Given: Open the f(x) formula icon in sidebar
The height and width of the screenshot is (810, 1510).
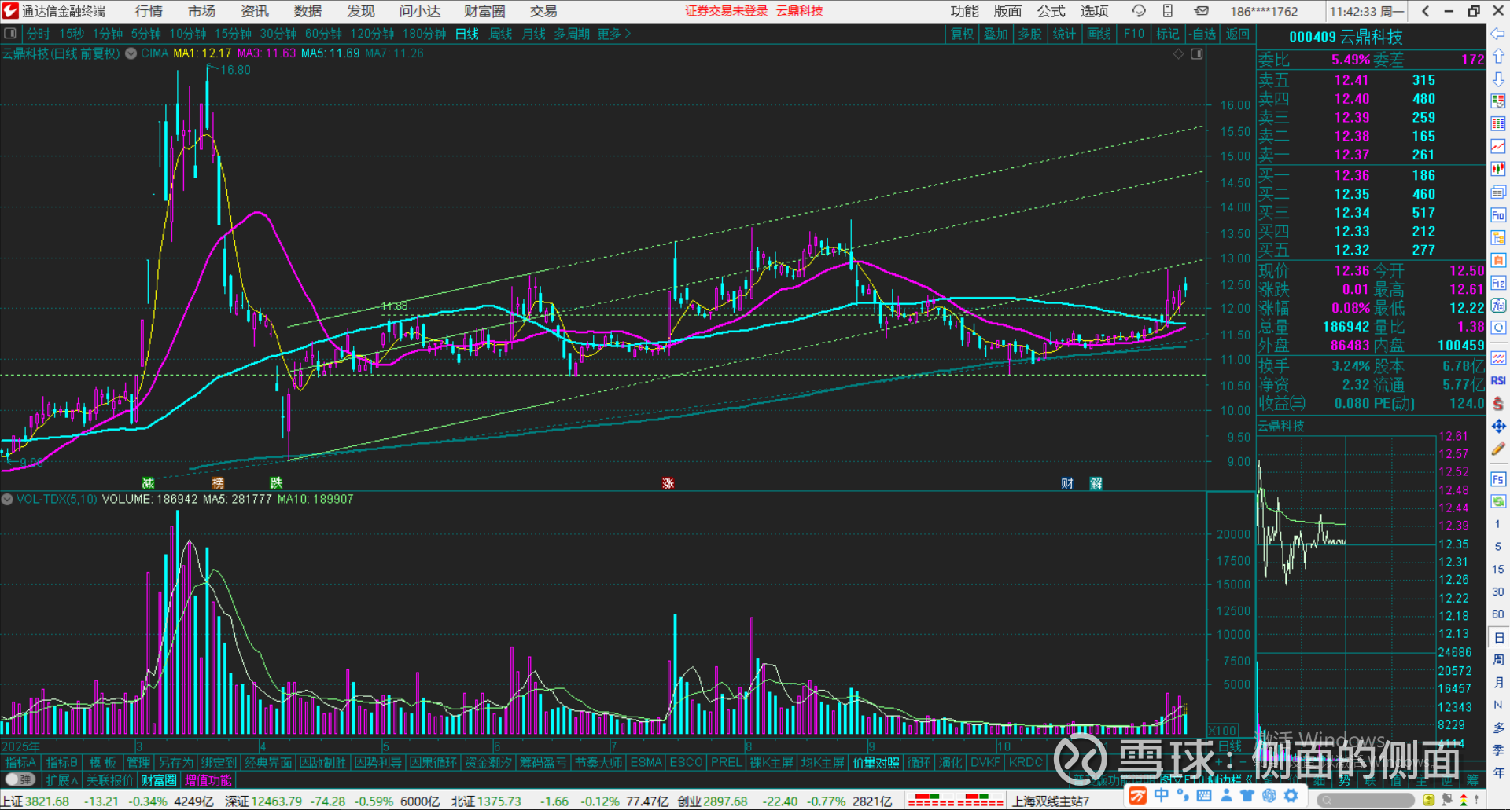Looking at the screenshot, I should 1498,306.
